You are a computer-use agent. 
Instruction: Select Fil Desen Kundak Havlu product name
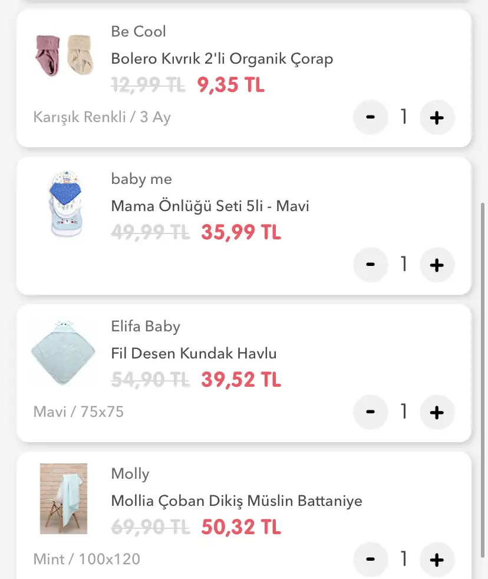[x=194, y=354]
